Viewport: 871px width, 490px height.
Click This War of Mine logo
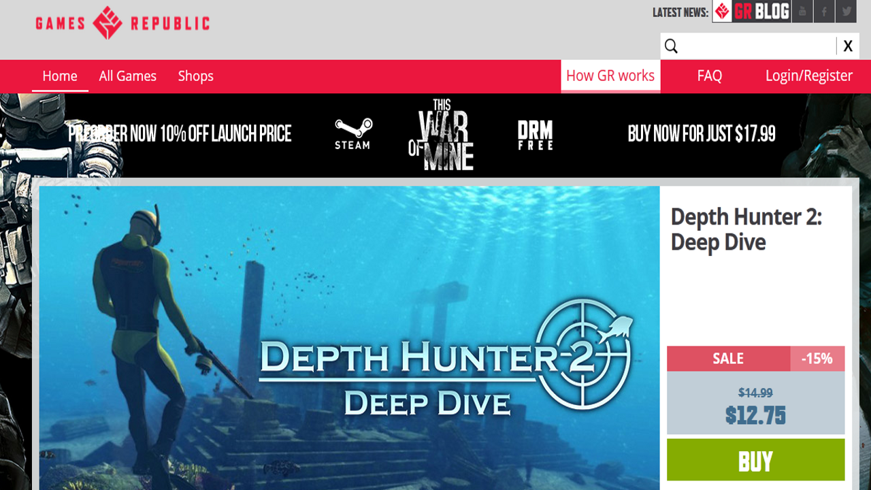(x=441, y=135)
